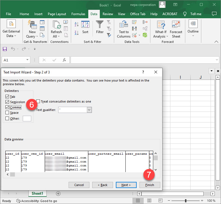Image resolution: width=221 pixels, height=204 pixels.
Task: Uncheck the Comma delimiter checkbox
Action: 7,107
